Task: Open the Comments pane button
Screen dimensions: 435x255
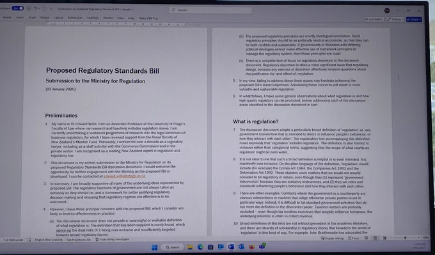Action: coord(374,19)
